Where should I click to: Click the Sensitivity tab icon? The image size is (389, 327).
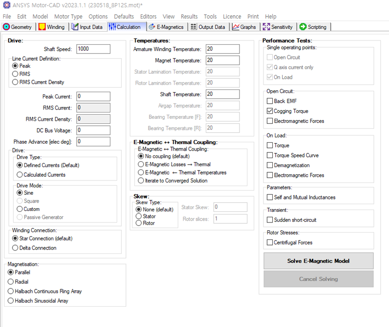[x=266, y=27]
